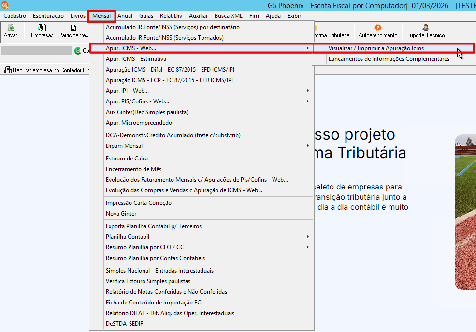The height and width of the screenshot is (332, 476).
Task: Choose Acumulado IR.Fonte/INSS (Serviços Tomados)
Action: click(202, 38)
